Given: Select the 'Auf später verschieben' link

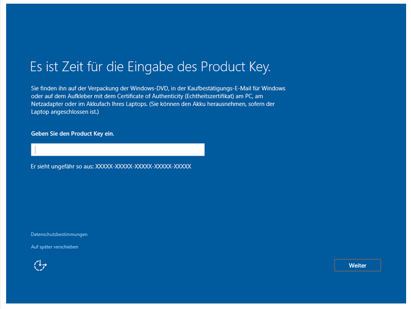Looking at the screenshot, I should 55,247.
